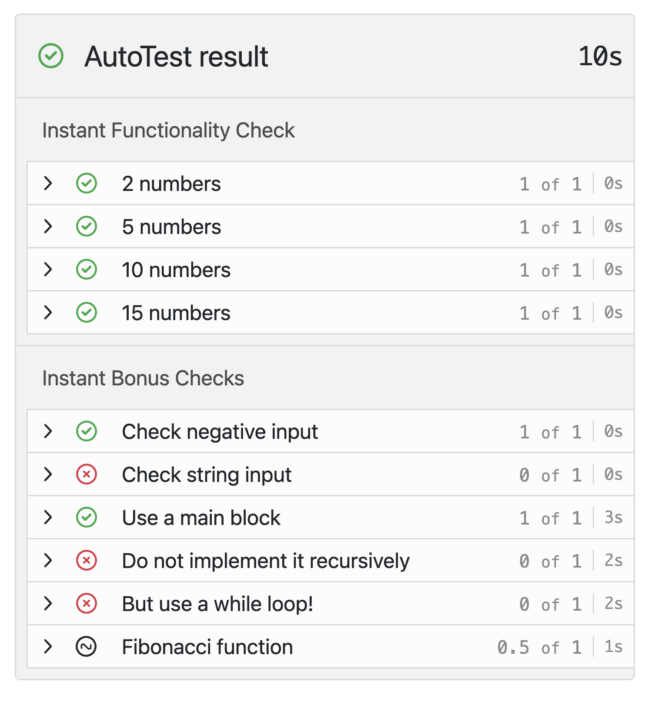Expand the Fibonacci function chevron
Viewport: 648px width, 702px height.
click(x=48, y=647)
